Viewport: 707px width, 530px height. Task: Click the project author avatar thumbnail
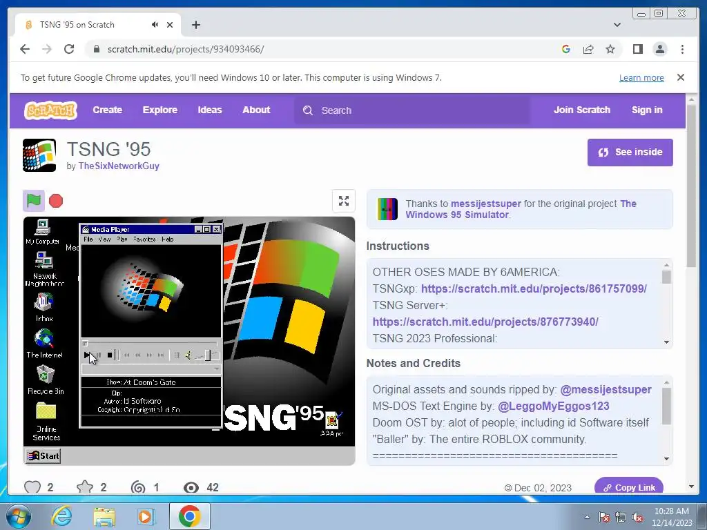39,155
